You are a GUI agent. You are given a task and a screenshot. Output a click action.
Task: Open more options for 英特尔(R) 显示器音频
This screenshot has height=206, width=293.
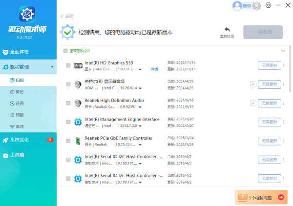(x=284, y=84)
